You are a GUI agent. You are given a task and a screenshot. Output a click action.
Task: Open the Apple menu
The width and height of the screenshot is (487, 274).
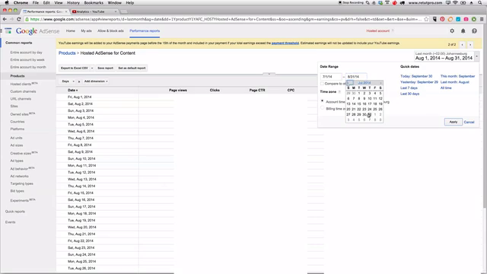pyautogui.click(x=7, y=3)
